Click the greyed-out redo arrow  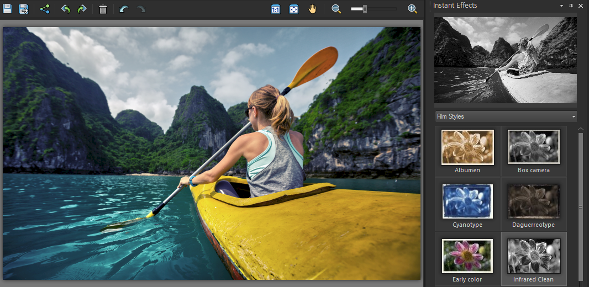141,9
